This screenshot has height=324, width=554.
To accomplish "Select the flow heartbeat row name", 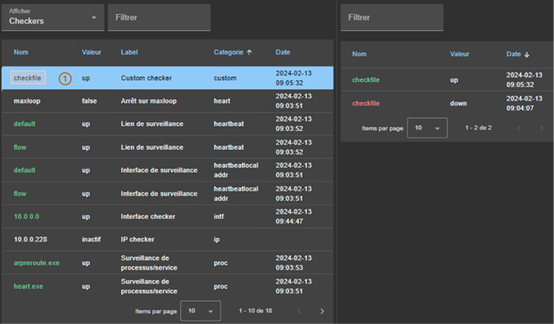I will pos(20,147).
